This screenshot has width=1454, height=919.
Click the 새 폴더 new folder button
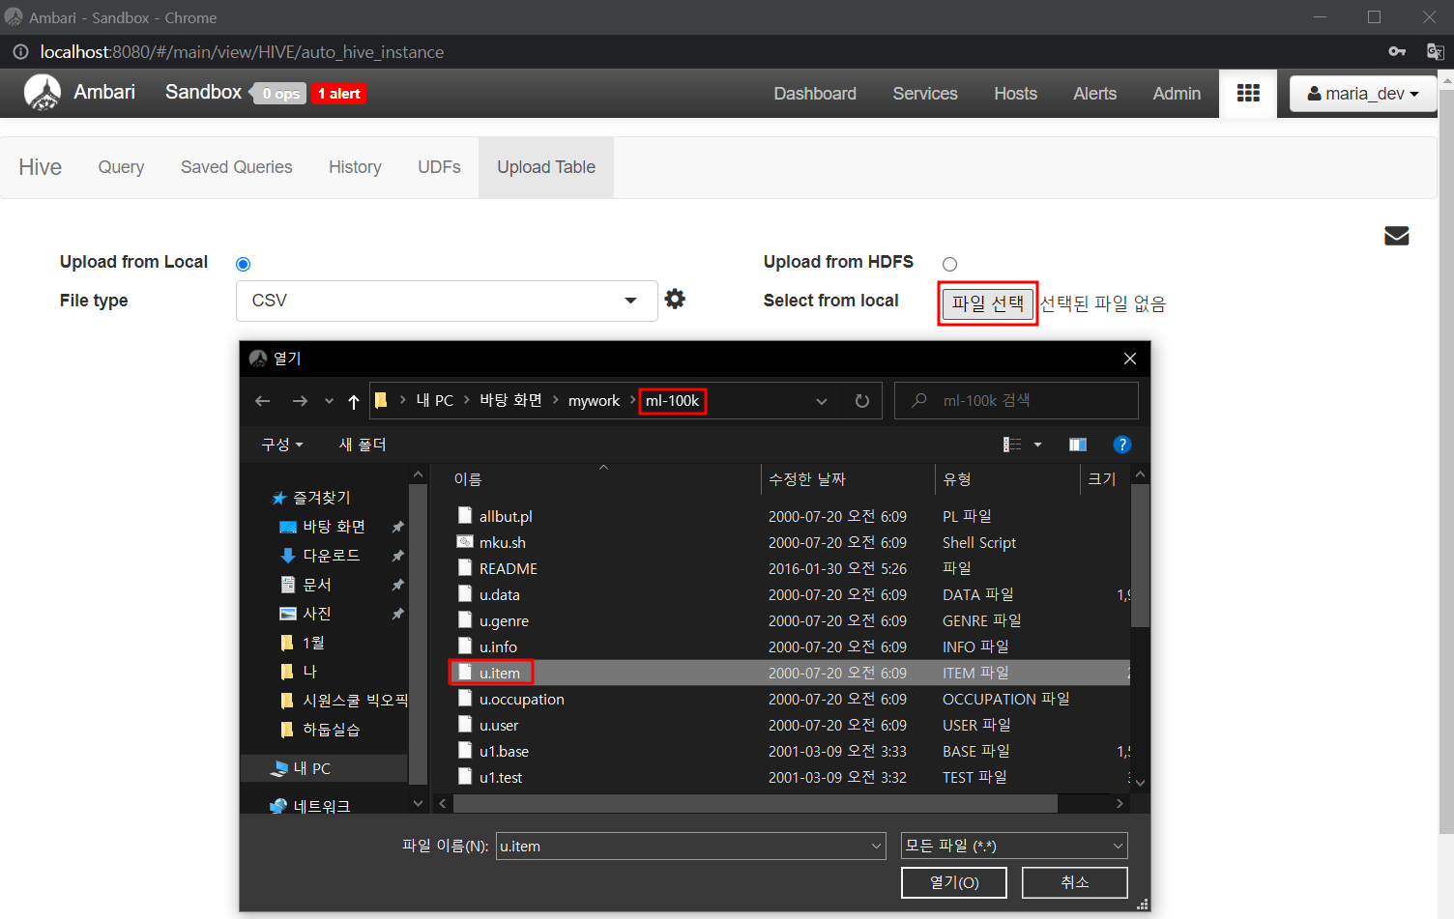pos(363,445)
